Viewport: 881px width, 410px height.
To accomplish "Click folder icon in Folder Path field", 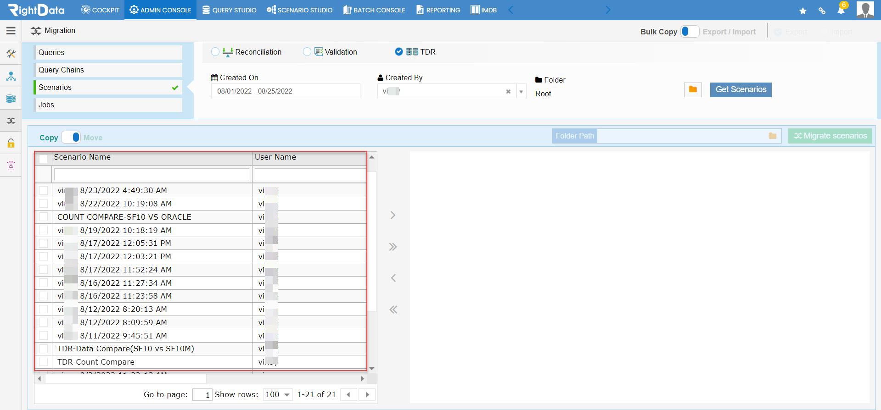I will tap(772, 136).
